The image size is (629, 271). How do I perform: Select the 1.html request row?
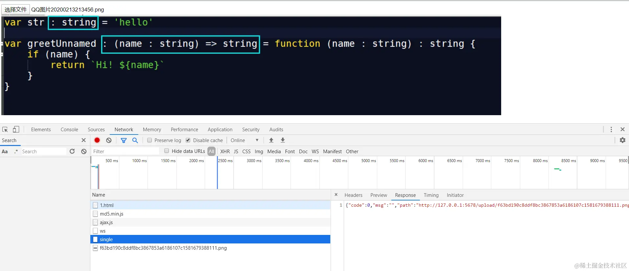click(210, 205)
